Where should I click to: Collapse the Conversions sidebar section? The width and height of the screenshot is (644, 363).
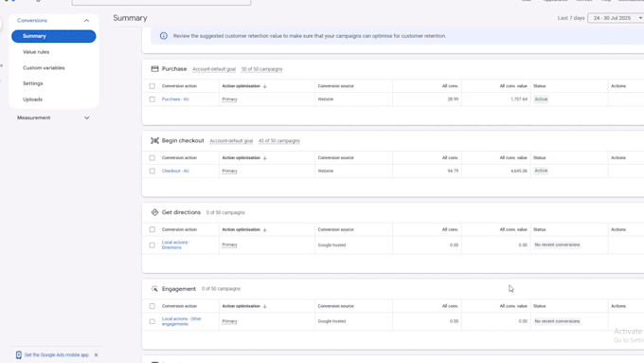(x=87, y=21)
